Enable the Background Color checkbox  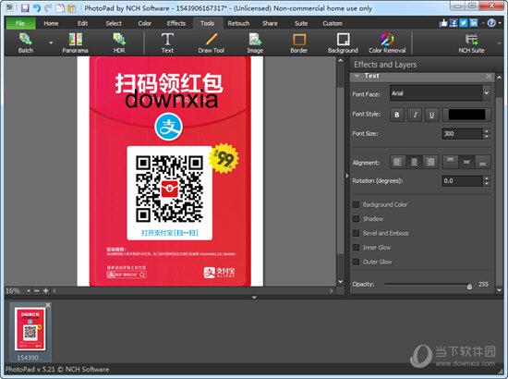coord(356,204)
